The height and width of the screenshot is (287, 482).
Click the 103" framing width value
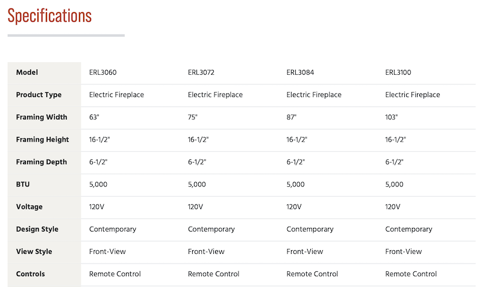click(391, 117)
